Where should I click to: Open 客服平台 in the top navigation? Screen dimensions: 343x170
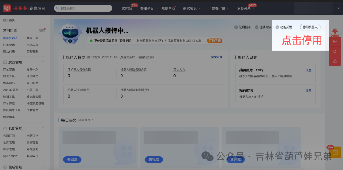[x=147, y=8]
